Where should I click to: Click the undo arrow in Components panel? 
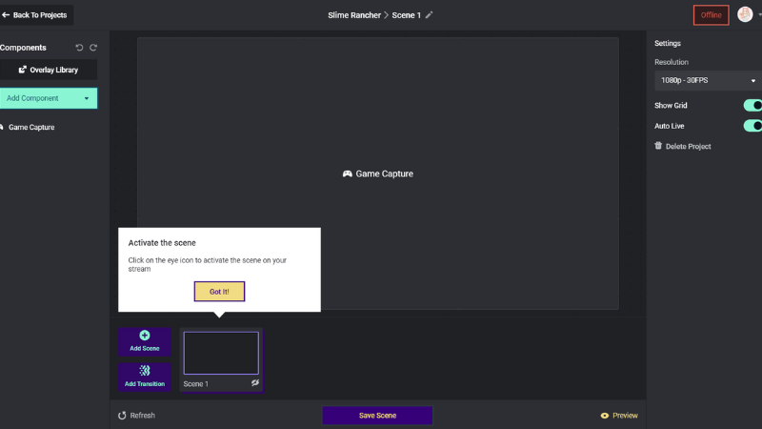pos(80,48)
